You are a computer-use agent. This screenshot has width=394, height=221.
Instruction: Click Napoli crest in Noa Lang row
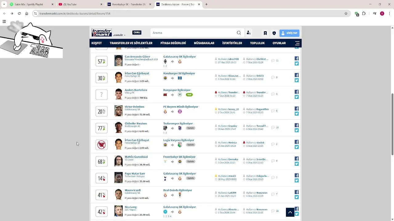point(165,212)
